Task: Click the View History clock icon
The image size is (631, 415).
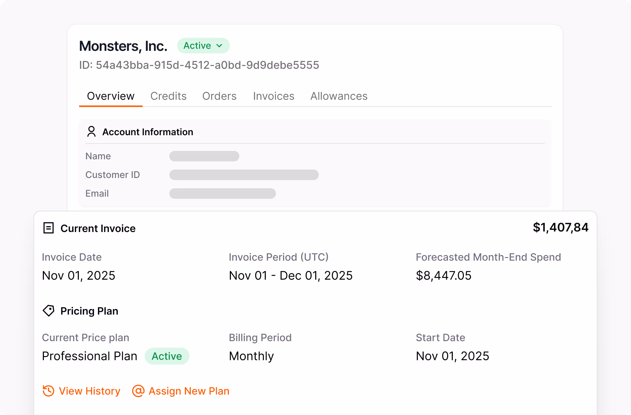Action: point(48,391)
